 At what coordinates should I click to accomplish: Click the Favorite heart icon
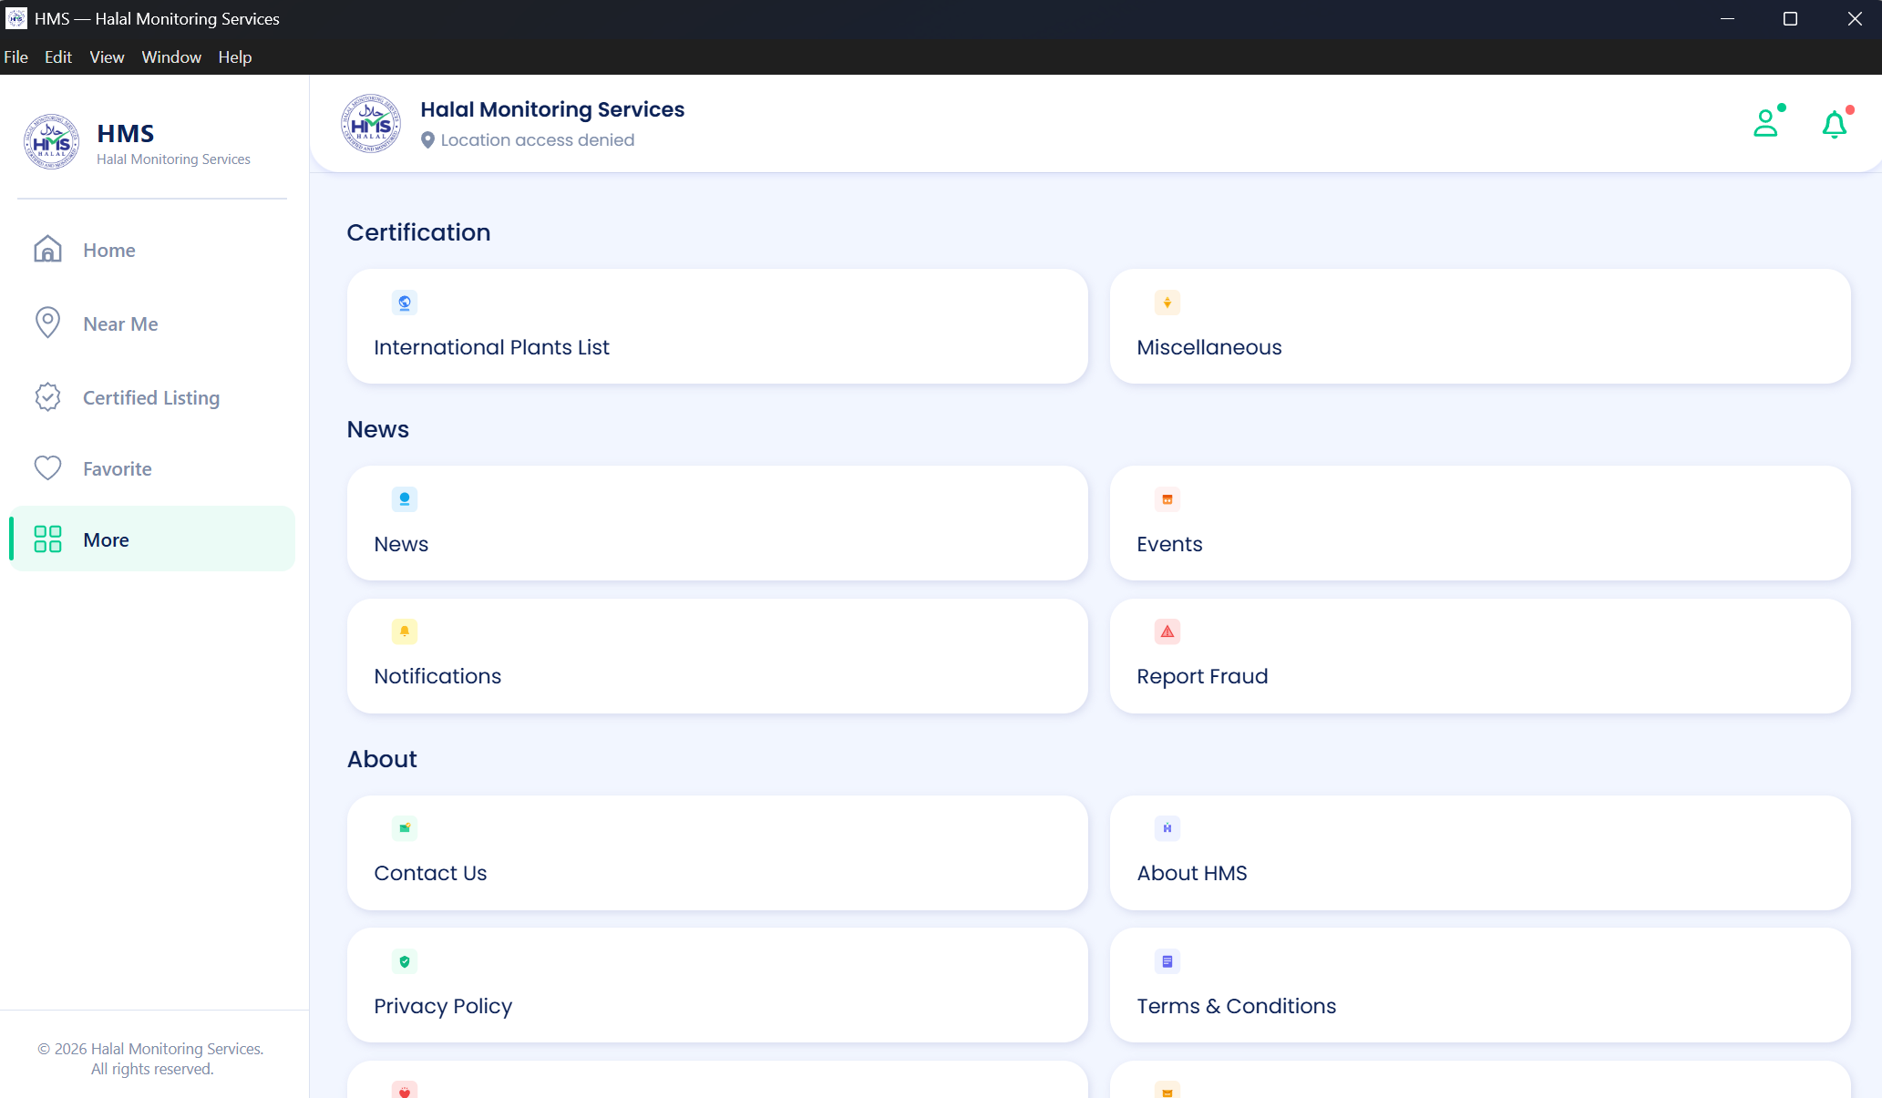(47, 467)
